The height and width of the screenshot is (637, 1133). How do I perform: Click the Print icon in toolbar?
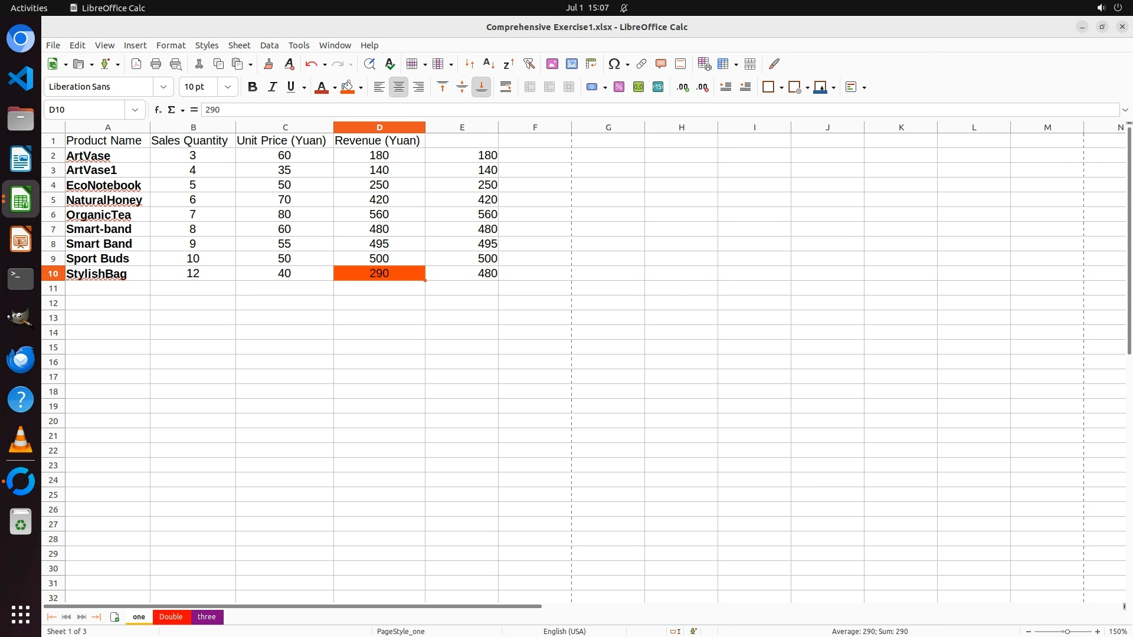(x=156, y=64)
